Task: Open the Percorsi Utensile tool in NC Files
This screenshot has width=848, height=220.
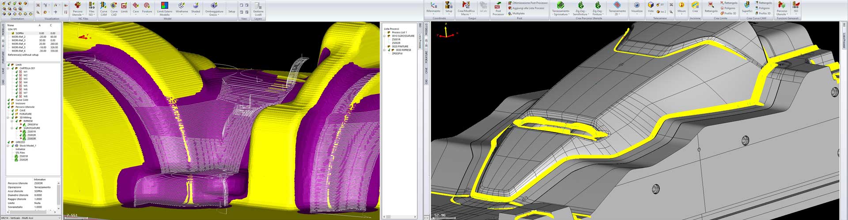Action: 77,9
